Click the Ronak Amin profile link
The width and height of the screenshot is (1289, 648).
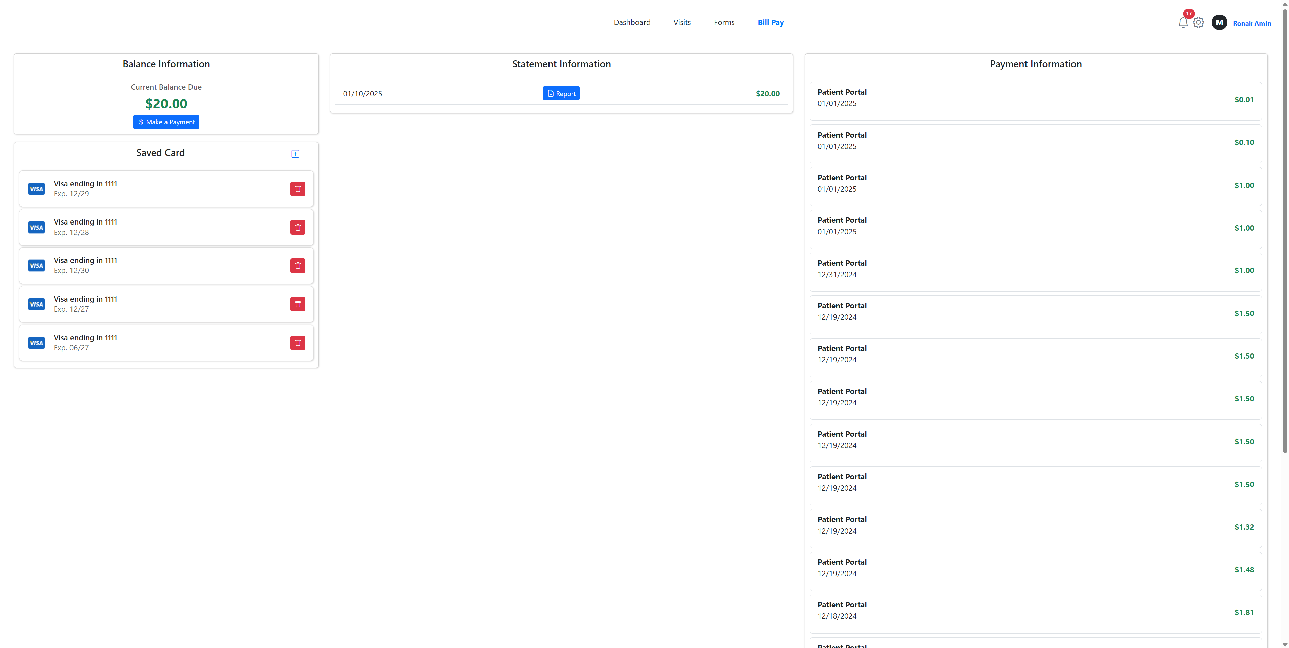pos(1251,23)
